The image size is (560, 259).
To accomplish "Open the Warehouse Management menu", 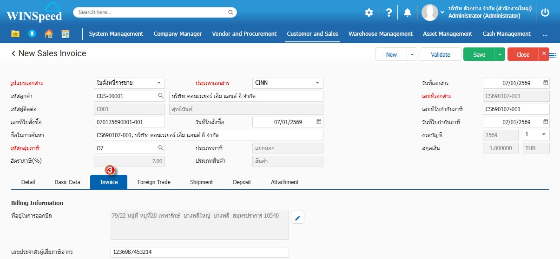I will tap(380, 34).
